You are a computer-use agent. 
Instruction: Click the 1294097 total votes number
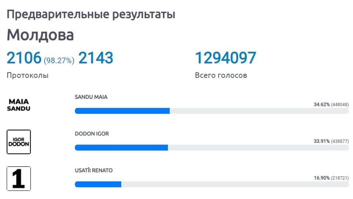coord(225,58)
